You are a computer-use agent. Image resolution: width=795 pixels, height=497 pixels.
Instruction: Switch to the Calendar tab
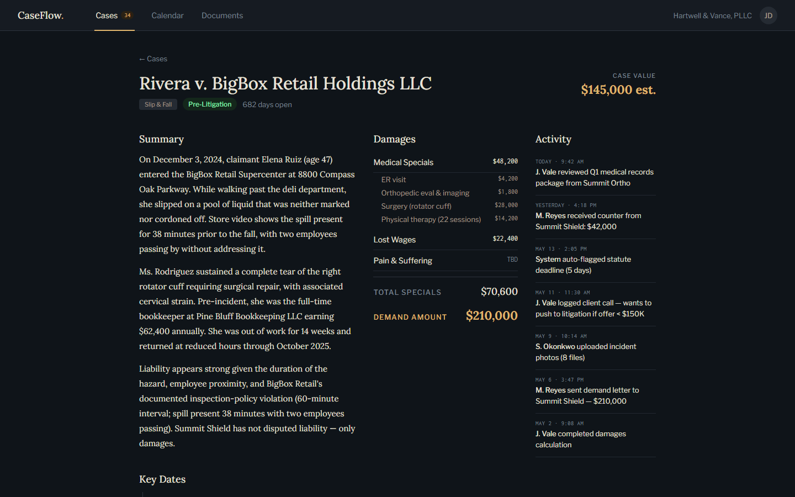(x=167, y=15)
